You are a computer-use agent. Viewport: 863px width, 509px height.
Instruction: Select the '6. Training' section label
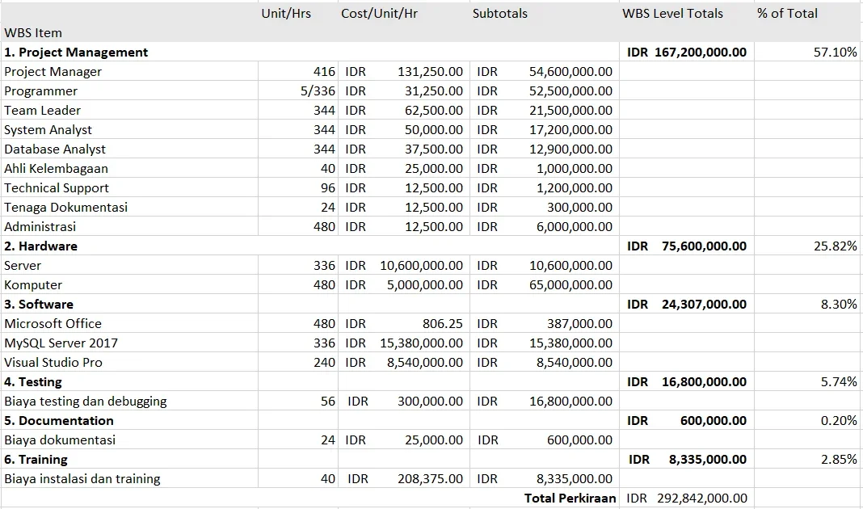pos(36,460)
